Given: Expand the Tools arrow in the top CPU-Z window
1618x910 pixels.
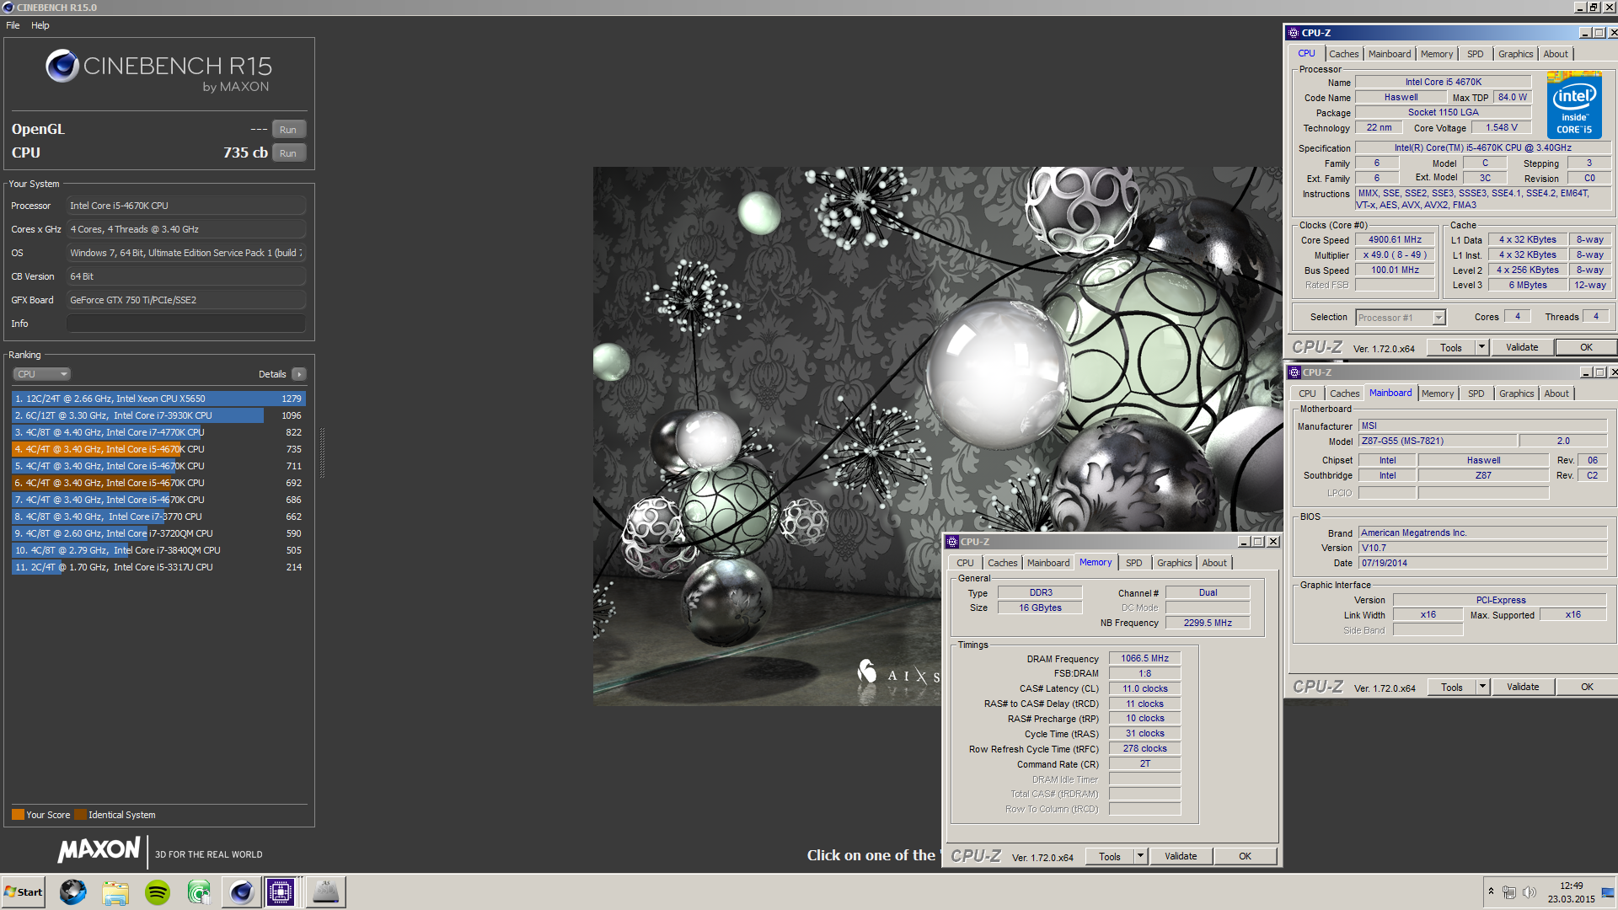Looking at the screenshot, I should [x=1481, y=347].
